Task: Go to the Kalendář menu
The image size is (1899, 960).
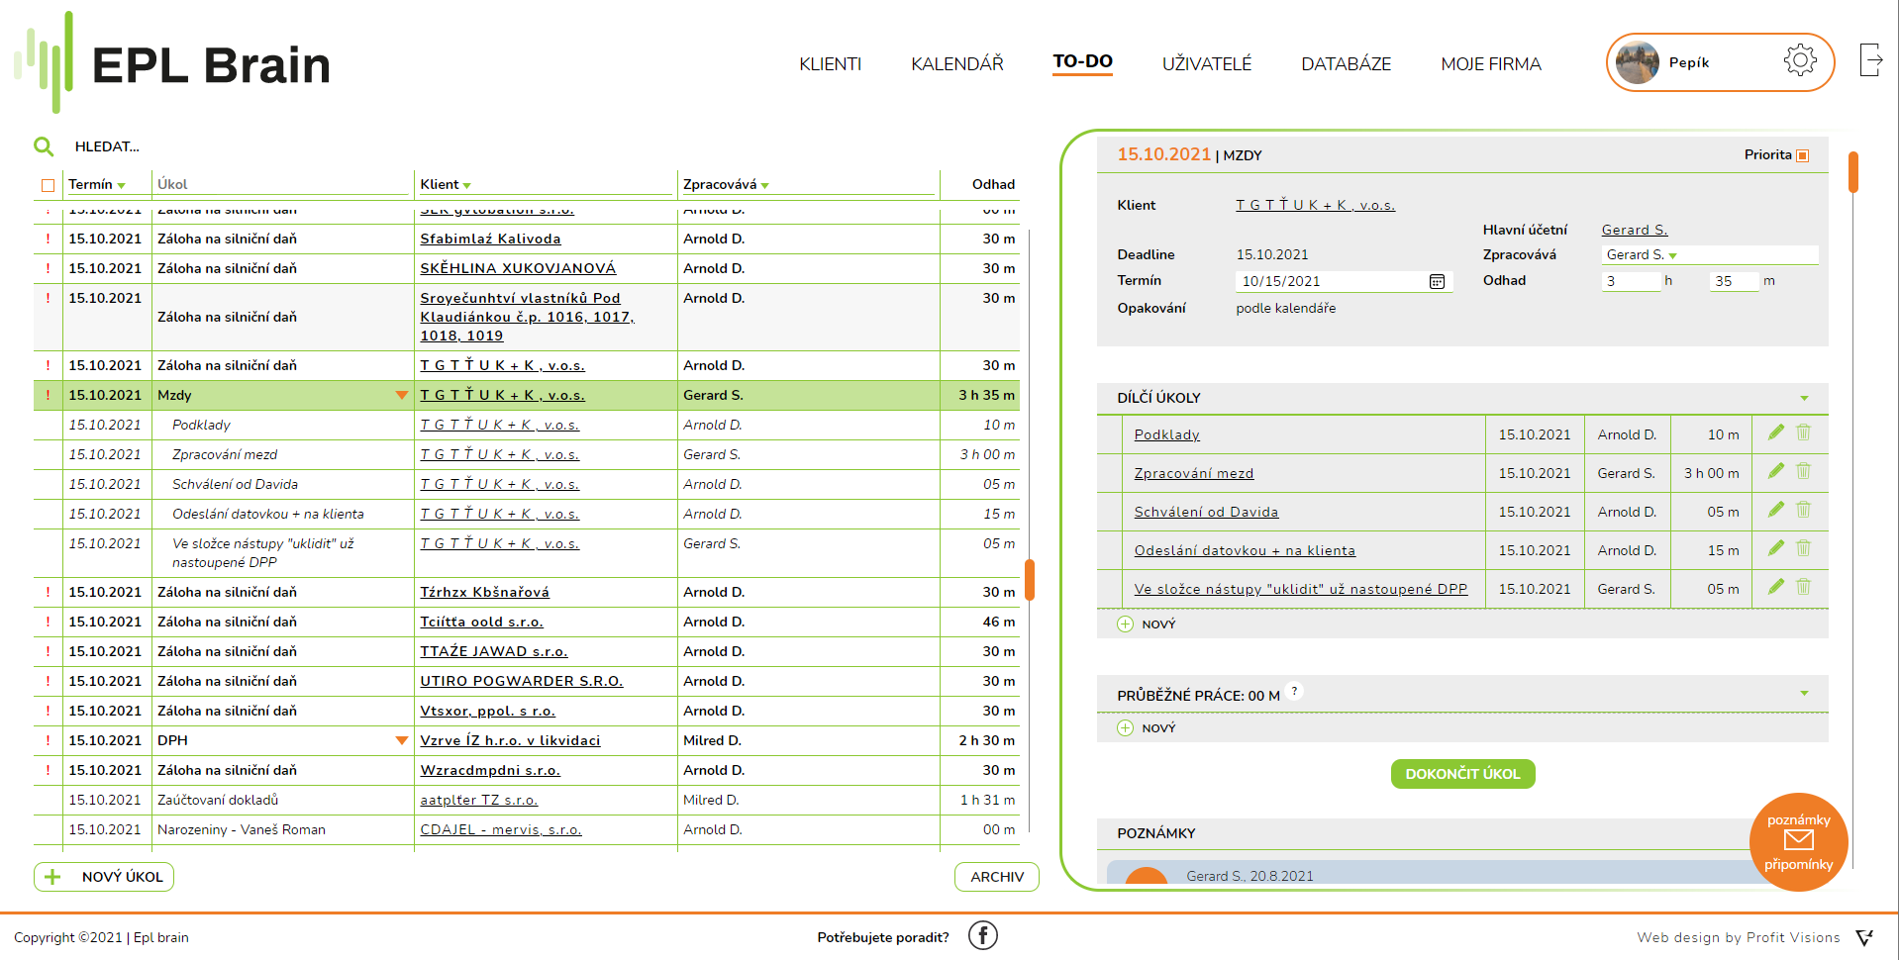Action: coord(956,64)
